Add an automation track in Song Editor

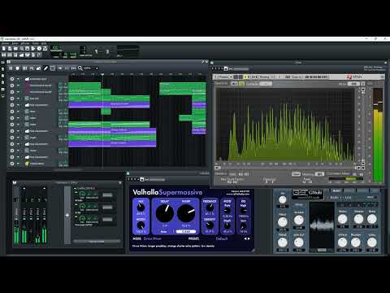coord(38,68)
